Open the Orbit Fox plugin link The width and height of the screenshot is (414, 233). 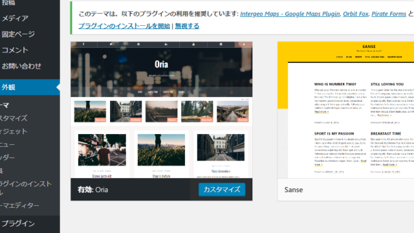tap(356, 14)
